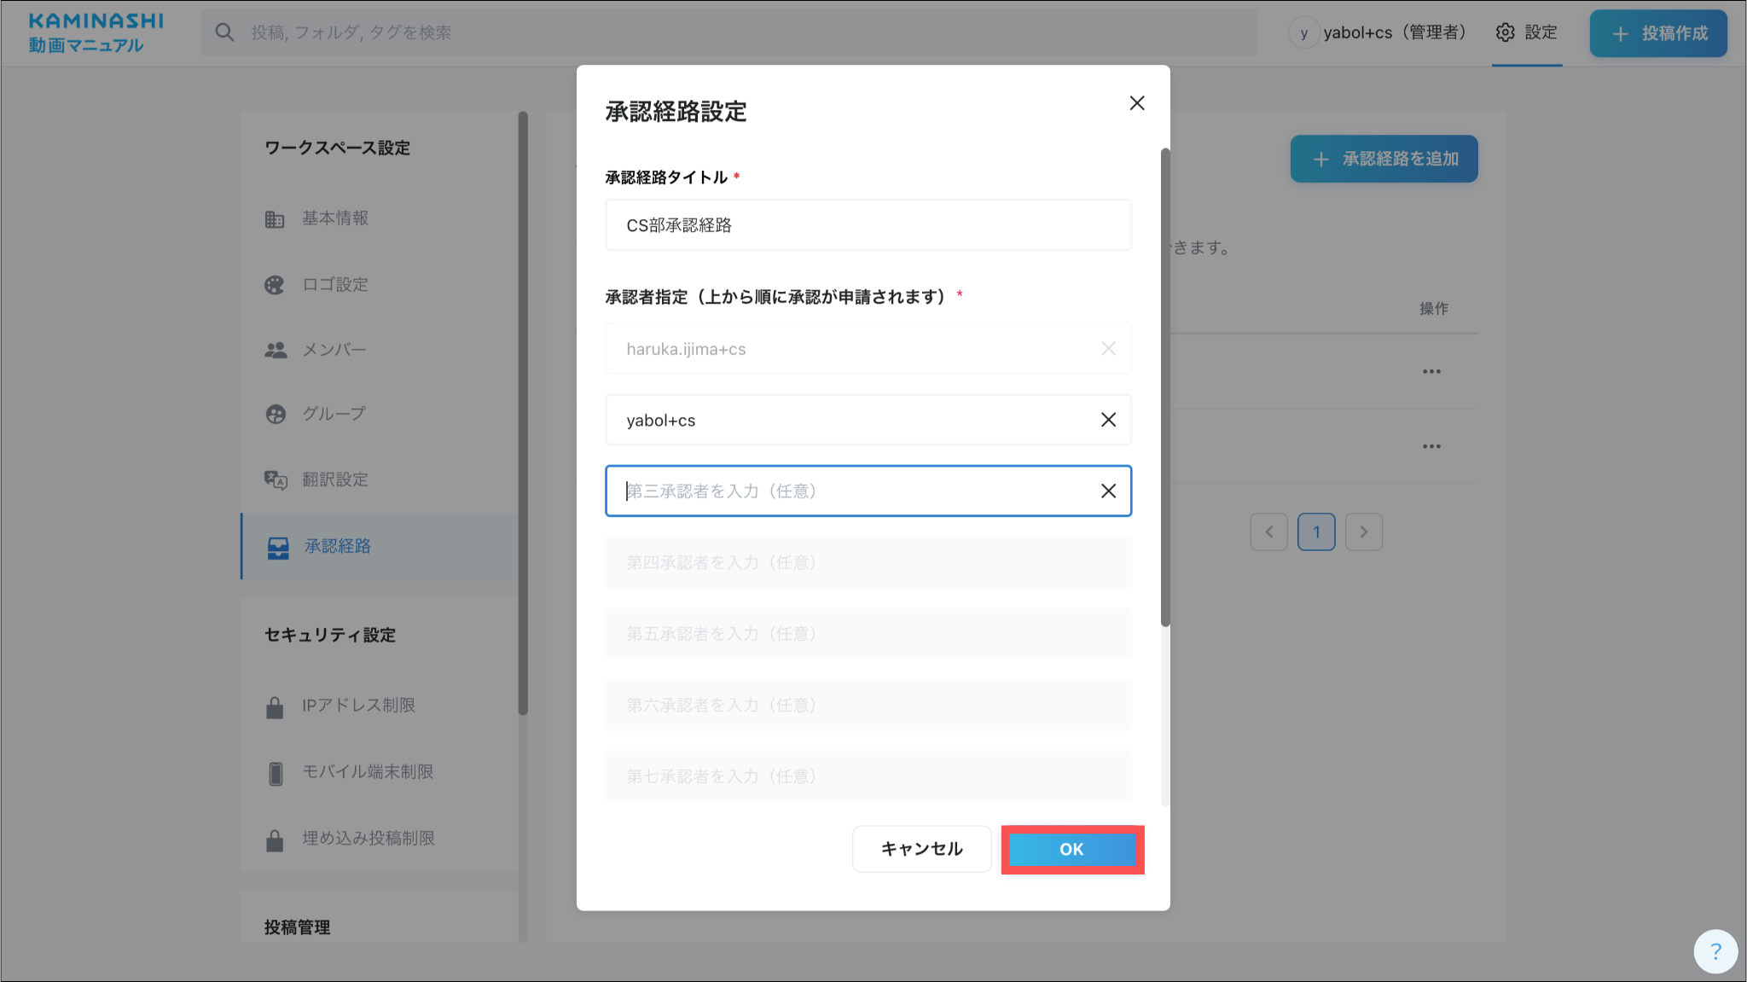
Task: Clear the third approver input field
Action: coord(1108,491)
